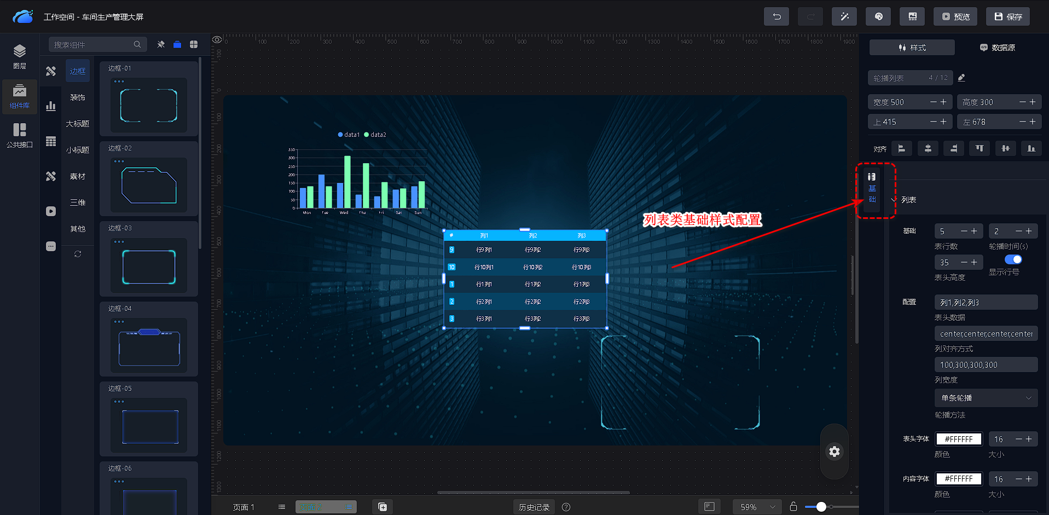The image size is (1049, 515).
Task: Click the 表头字体 #FFFFFF color swatch
Action: [959, 439]
